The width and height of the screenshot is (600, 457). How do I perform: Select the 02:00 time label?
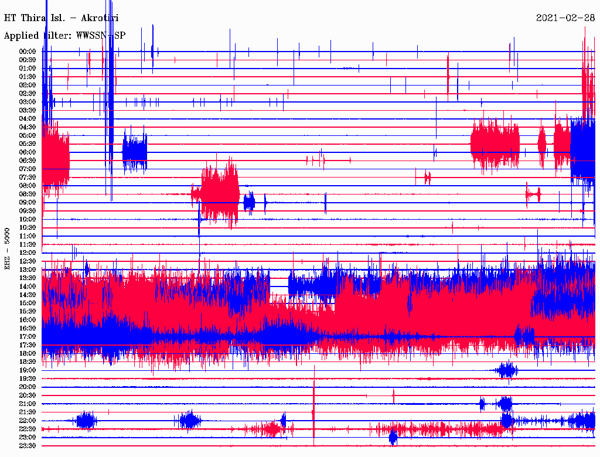[28, 86]
